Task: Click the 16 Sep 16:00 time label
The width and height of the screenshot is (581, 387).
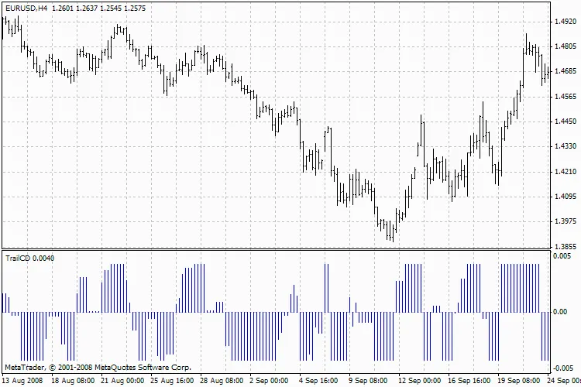Action: (x=469, y=381)
